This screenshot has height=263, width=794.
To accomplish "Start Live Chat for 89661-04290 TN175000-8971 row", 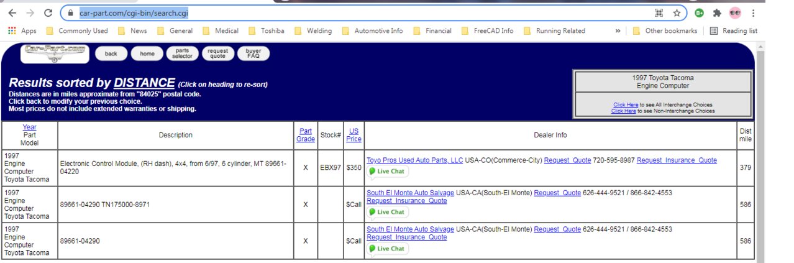I will 386,212.
